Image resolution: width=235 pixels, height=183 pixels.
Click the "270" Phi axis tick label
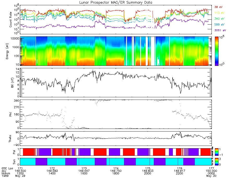click(x=17, y=107)
